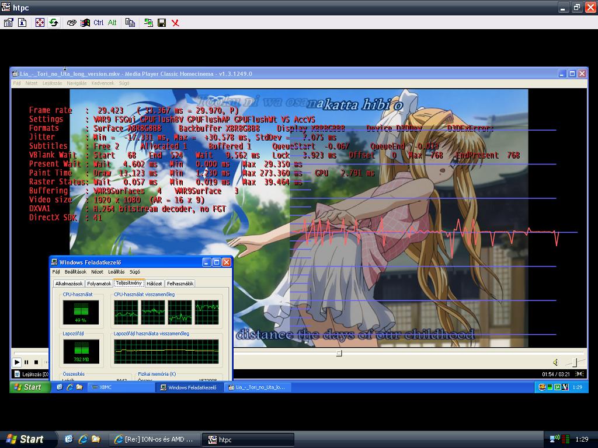Screen dimensions: 598x448
Task: Click the stereo icon beside MPC time display
Action: pos(579,374)
